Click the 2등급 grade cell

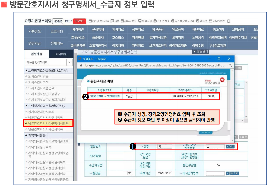(129, 96)
